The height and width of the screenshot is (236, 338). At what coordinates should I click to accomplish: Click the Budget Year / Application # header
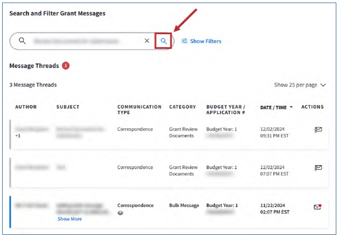pyautogui.click(x=225, y=109)
